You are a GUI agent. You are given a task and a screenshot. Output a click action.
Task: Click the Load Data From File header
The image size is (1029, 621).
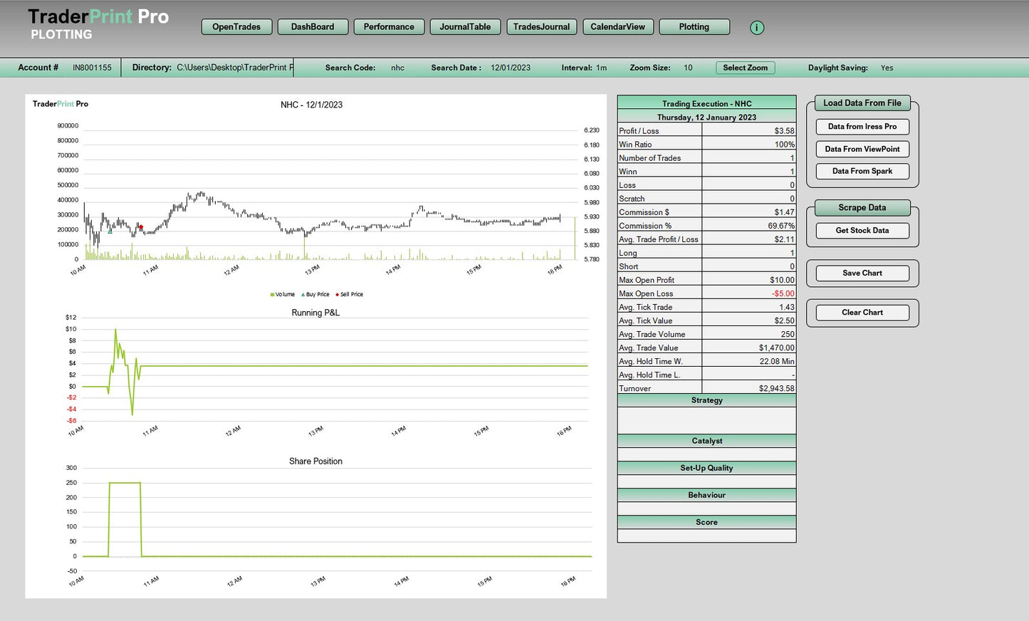[862, 103]
